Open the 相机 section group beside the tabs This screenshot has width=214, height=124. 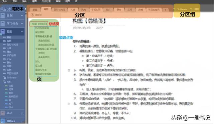pos(195,9)
